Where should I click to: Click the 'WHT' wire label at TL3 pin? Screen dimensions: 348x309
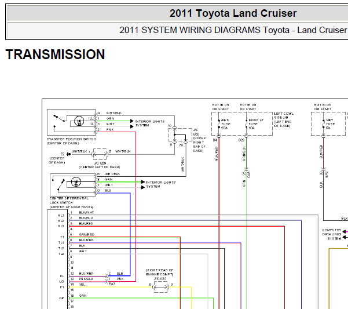[83, 251]
